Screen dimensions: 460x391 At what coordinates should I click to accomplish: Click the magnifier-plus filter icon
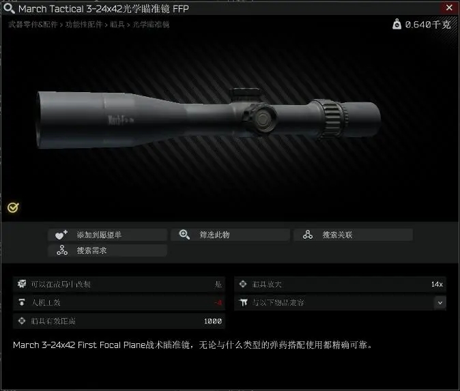(x=184, y=235)
